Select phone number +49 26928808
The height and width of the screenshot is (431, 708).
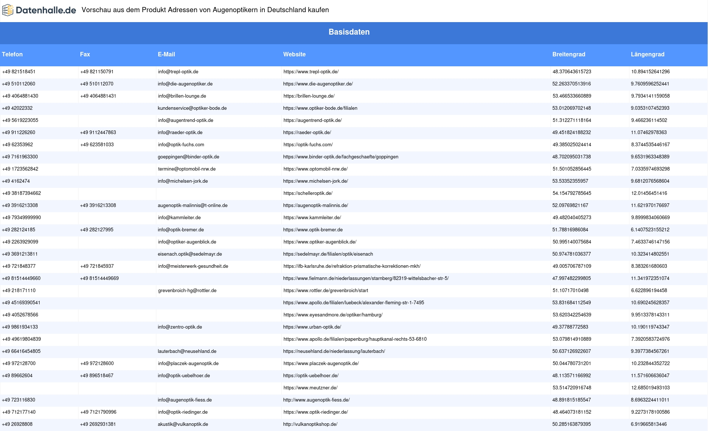(17, 424)
